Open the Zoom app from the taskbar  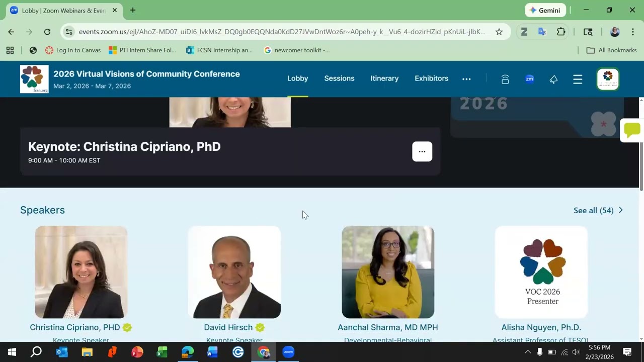288,352
